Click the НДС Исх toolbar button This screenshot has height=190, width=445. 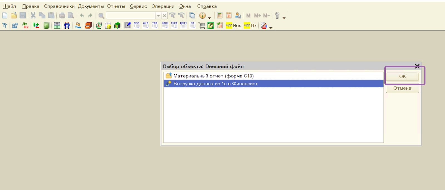pyautogui.click(x=233, y=26)
